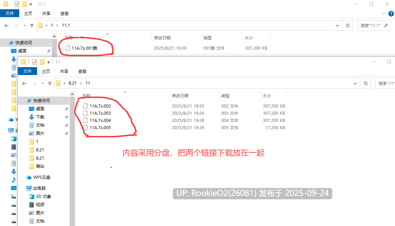
Task: Open 文档 under quick access in the 11 window
Action: 40,125
